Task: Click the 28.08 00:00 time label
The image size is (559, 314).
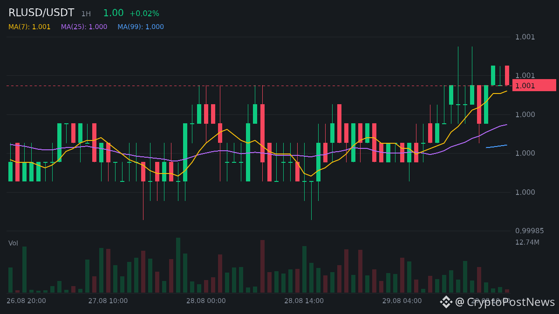Action: [206, 301]
